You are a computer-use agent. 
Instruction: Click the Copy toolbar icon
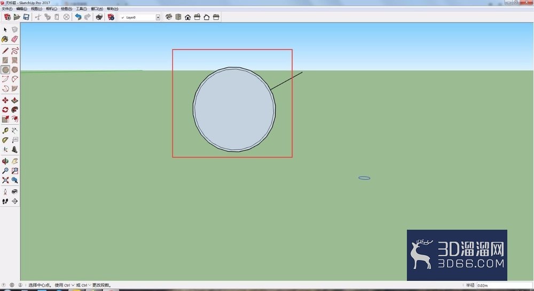click(48, 17)
